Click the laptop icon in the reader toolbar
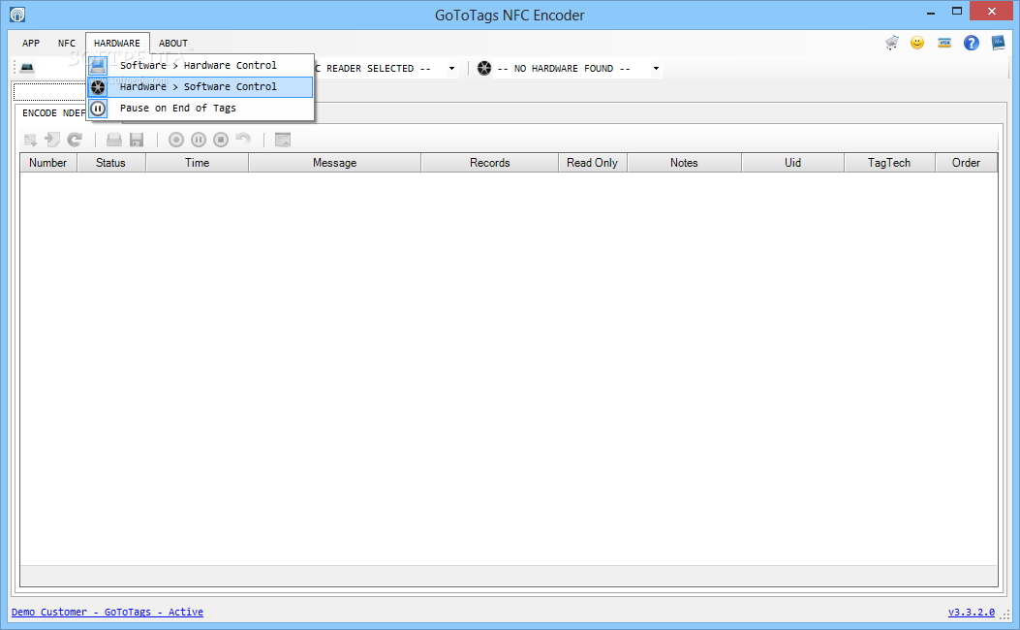Screen dimensions: 1020x630 pos(27,68)
